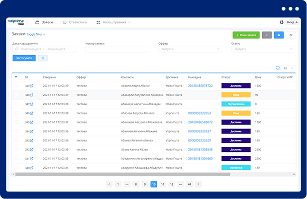Jump forward pages via right ellipsis
This screenshot has height=199, width=307.
coord(181,184)
